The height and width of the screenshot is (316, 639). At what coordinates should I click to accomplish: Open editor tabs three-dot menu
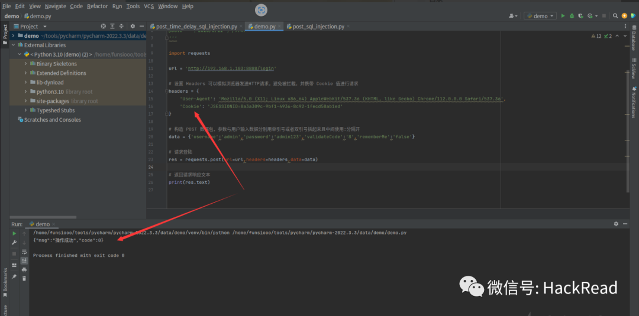tap(625, 27)
